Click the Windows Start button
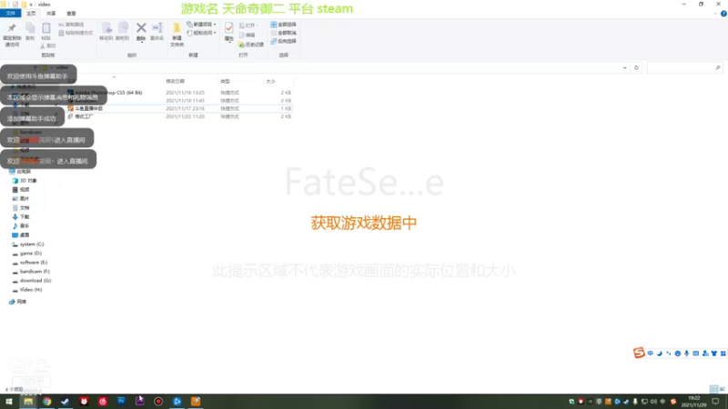 tap(9, 402)
